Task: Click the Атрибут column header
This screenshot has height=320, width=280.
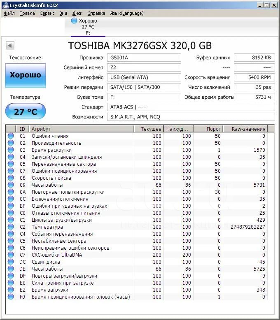Action: pos(82,129)
